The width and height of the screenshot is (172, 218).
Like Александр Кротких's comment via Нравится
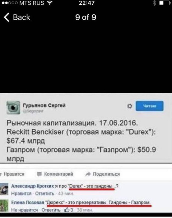pyautogui.click(x=21, y=193)
